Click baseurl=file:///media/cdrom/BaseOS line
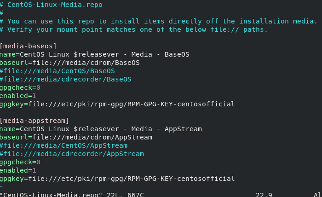Screen dimensions: 322x197 coord(70,63)
